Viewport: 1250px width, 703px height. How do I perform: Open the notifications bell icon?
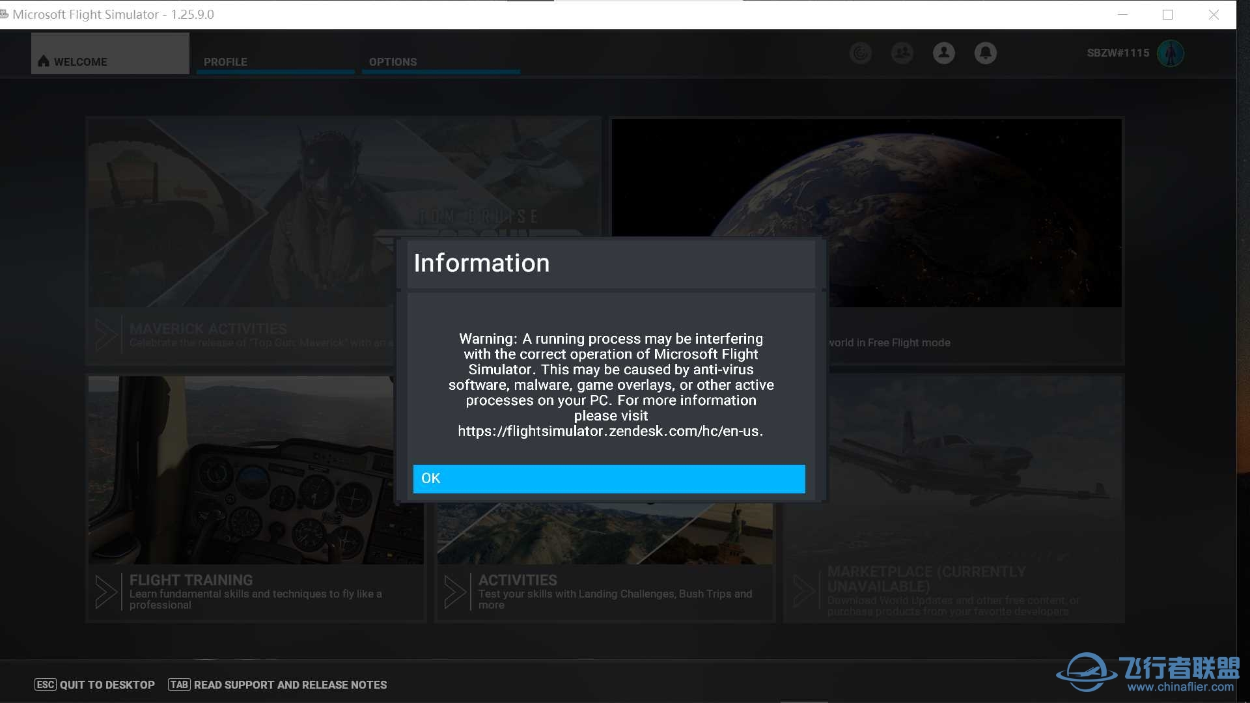pos(986,53)
